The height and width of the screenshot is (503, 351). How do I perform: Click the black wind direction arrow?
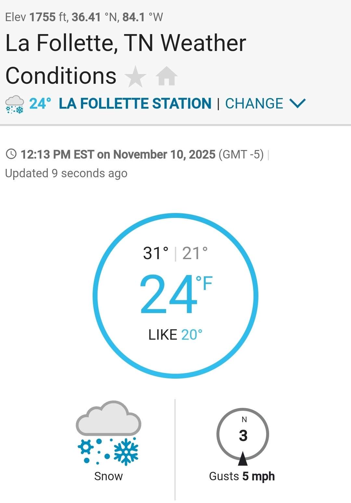tap(242, 459)
